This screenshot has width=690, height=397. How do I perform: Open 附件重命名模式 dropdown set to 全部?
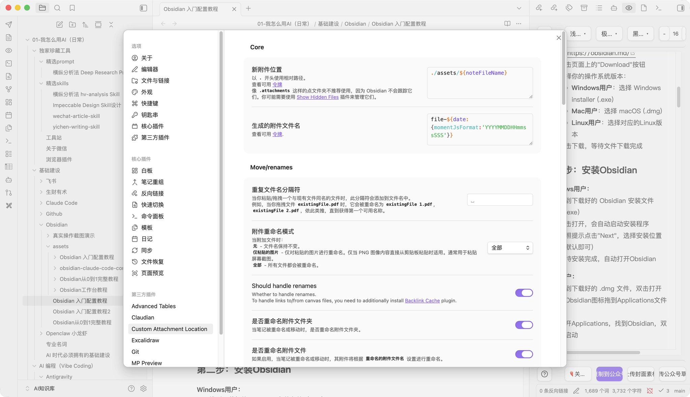pyautogui.click(x=510, y=248)
